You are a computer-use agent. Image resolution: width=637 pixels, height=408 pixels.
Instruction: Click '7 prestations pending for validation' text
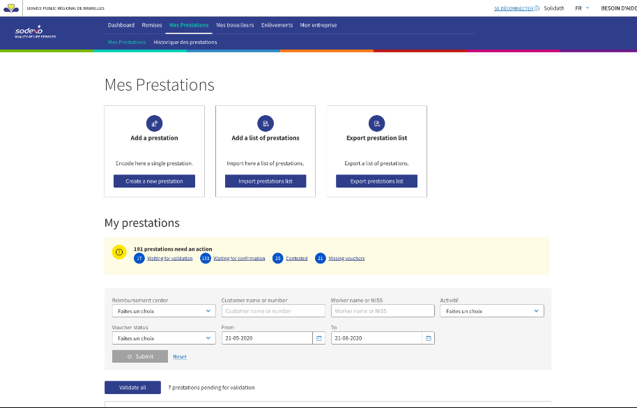point(211,388)
